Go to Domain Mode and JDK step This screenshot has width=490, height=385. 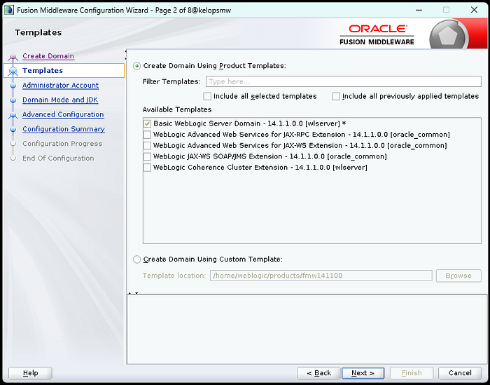click(x=60, y=100)
